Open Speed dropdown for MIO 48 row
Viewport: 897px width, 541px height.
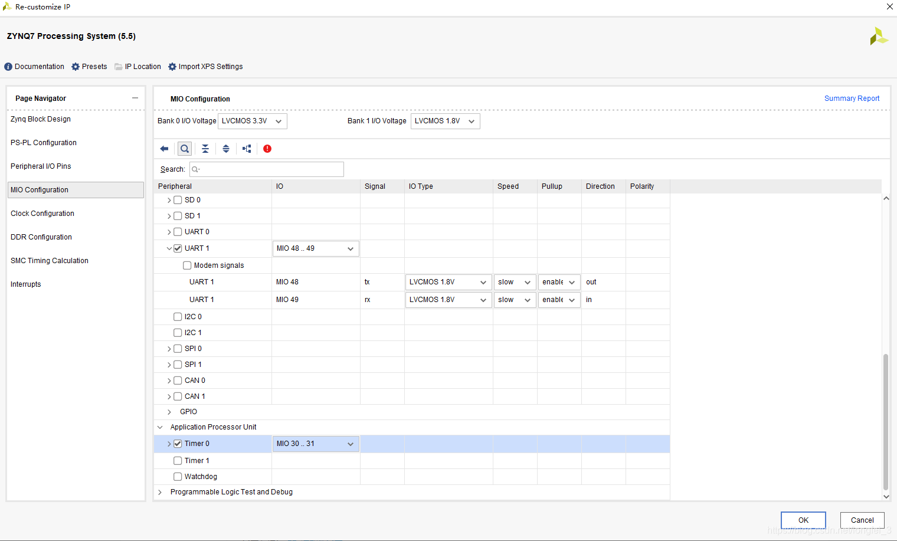[515, 282]
